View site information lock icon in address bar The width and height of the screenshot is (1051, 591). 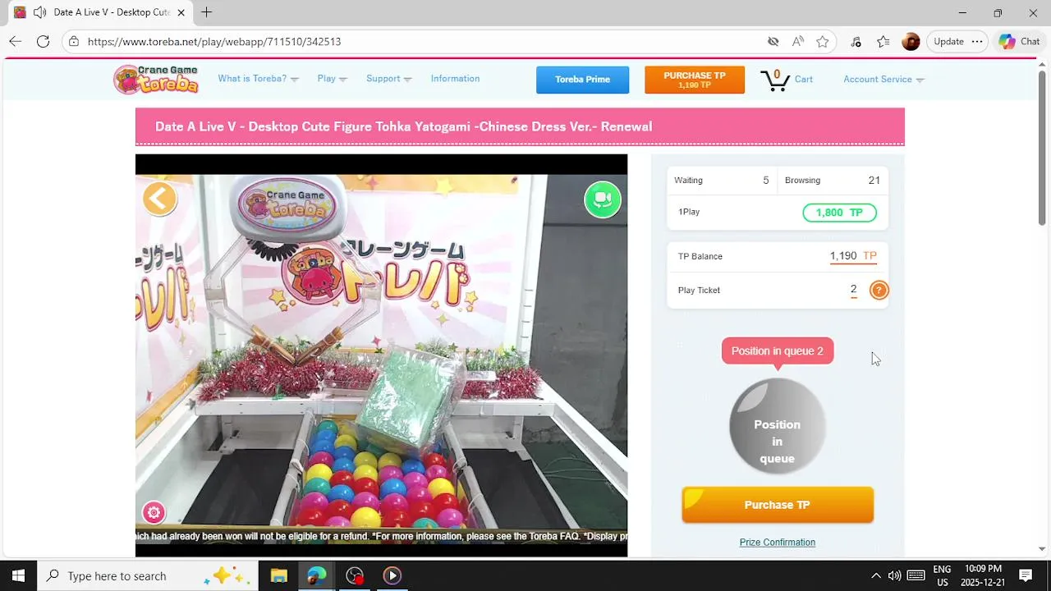click(74, 41)
